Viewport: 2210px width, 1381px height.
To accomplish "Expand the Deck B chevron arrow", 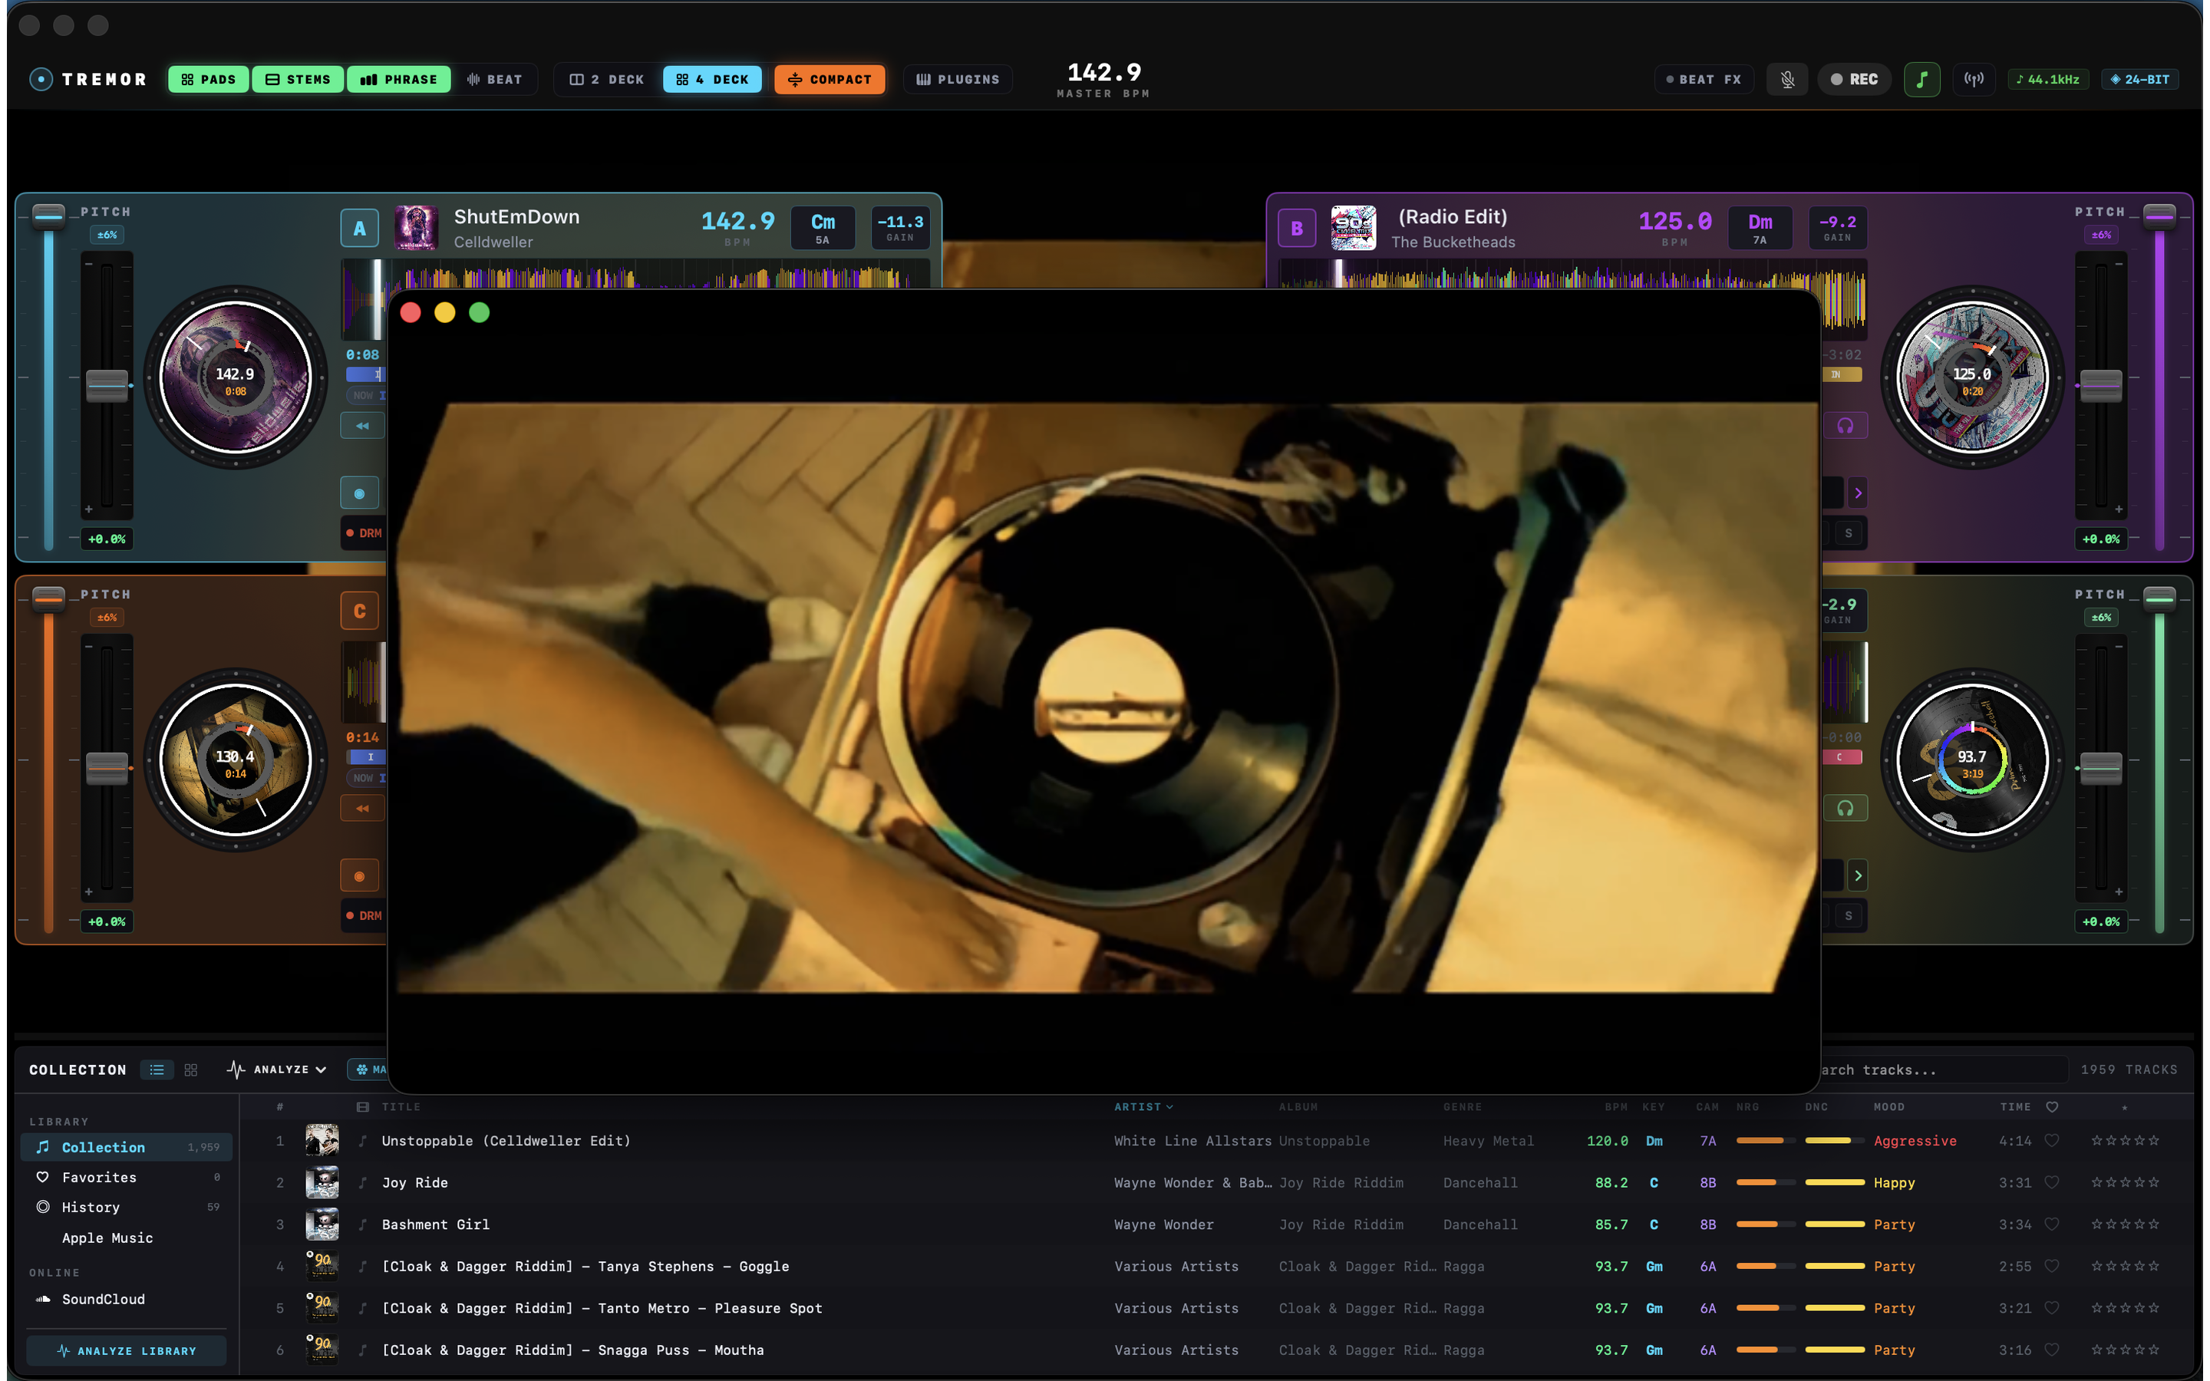I will (x=1858, y=493).
